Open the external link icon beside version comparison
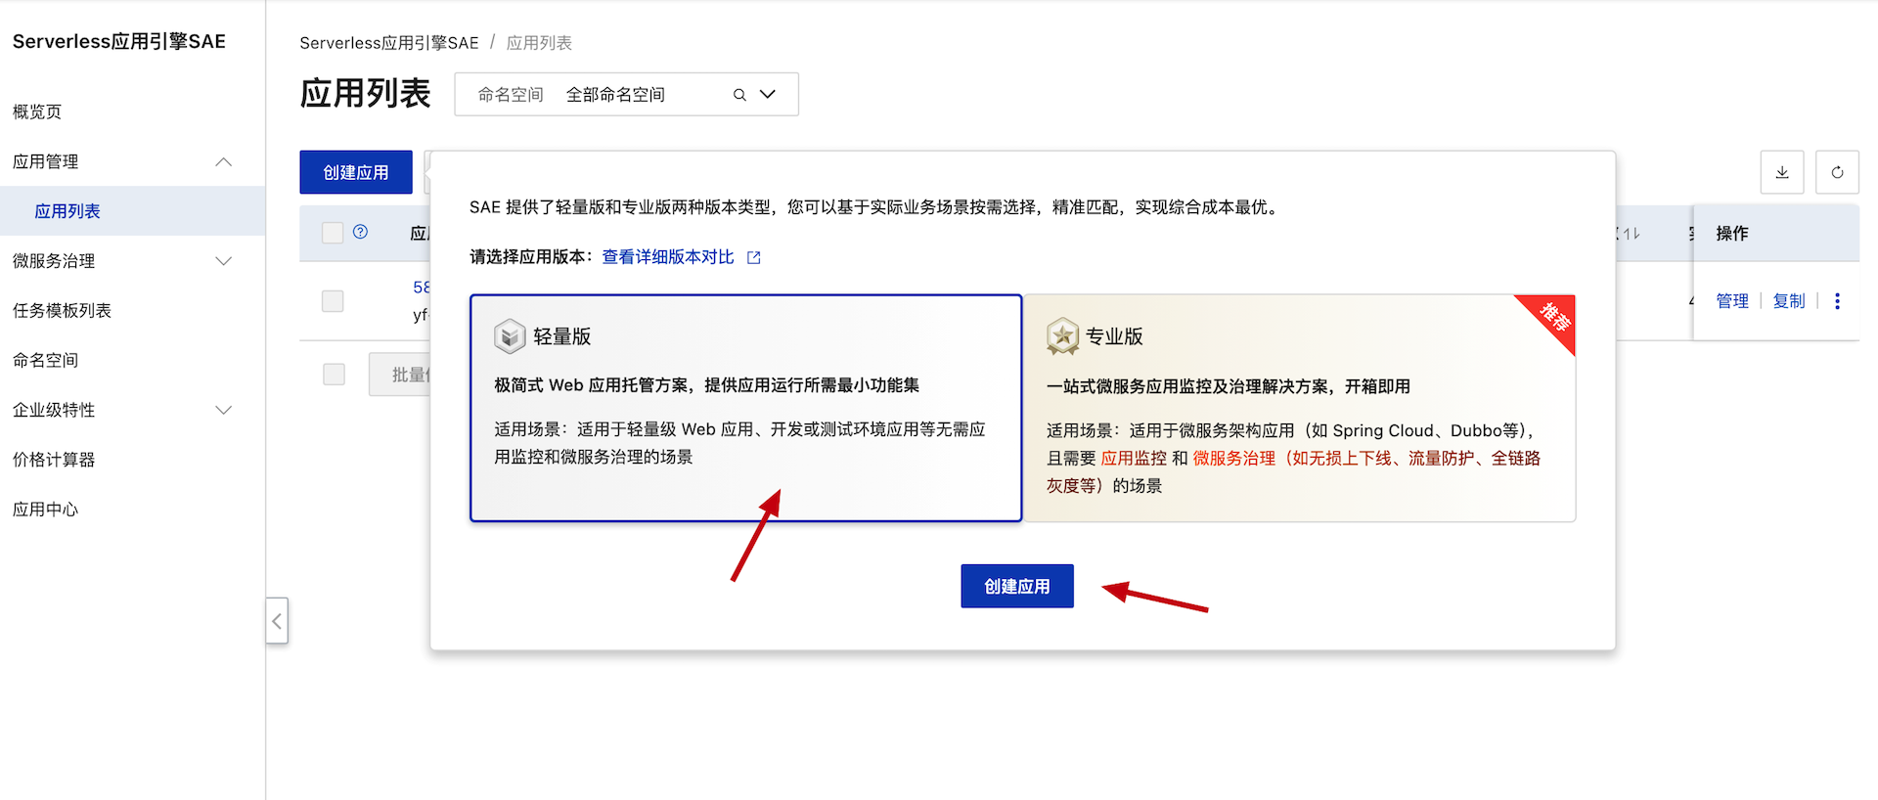This screenshot has height=800, width=1878. 753,257
